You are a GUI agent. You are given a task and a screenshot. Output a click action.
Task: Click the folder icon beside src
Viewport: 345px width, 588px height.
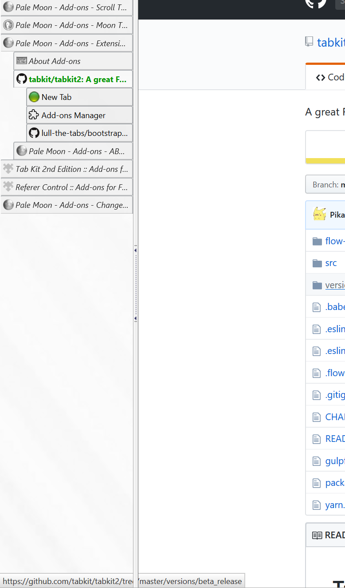point(317,263)
